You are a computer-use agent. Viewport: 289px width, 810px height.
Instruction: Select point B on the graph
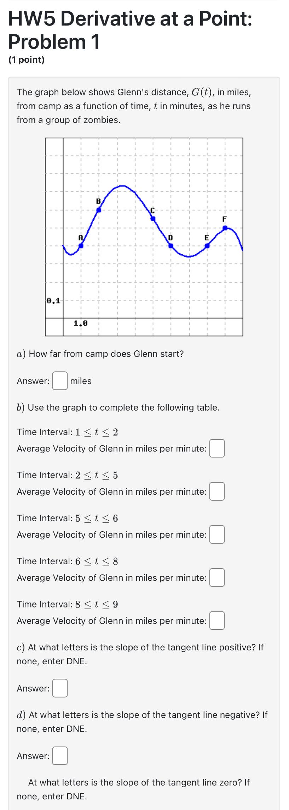99,210
